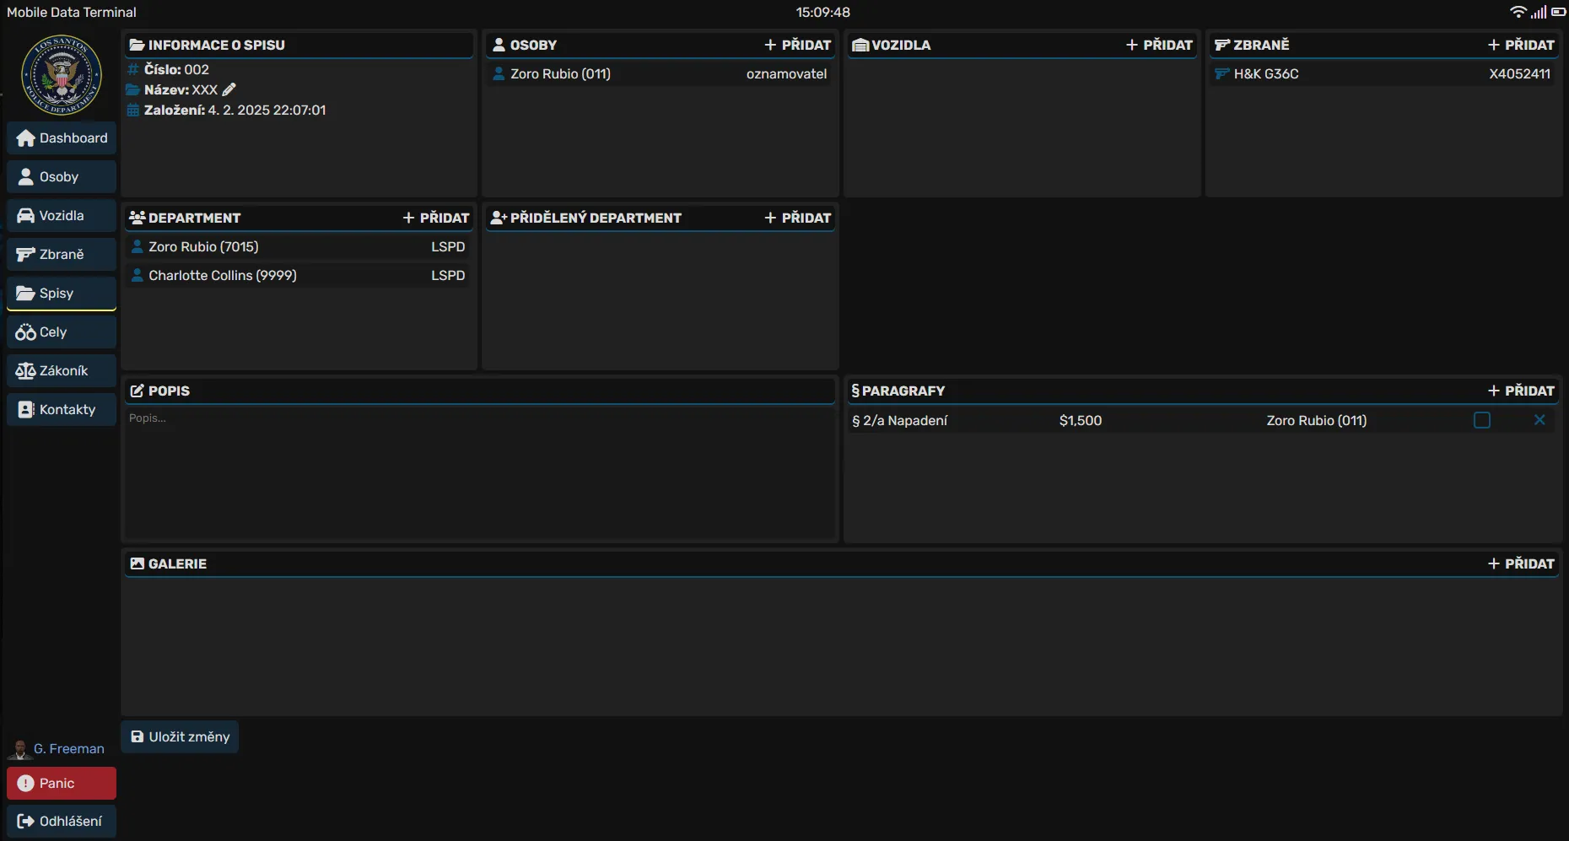This screenshot has height=841, width=1569.
Task: Add a weapon via Zbraně Přidat
Action: (1521, 45)
